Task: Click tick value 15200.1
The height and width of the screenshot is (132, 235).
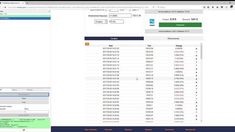Action: coord(149,105)
